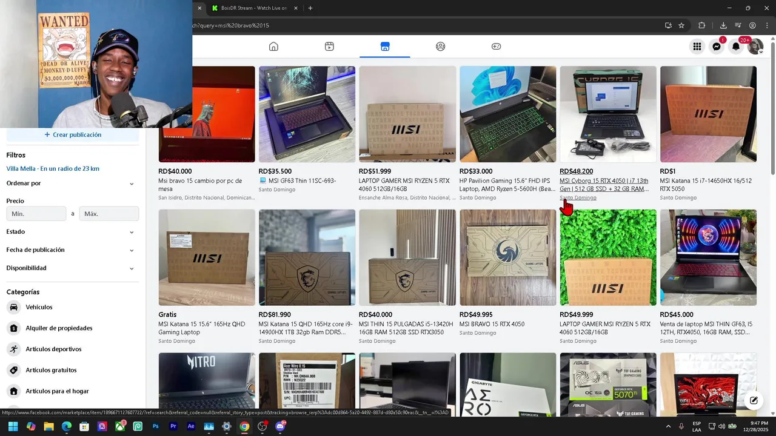Image resolution: width=776 pixels, height=436 pixels.
Task: Switch to BoisDR Stream browser tab
Action: (x=255, y=8)
